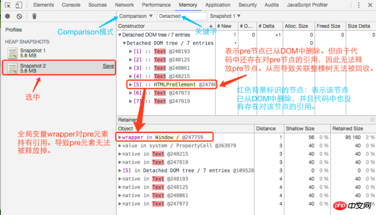Click the Retainers pane title

(127, 120)
